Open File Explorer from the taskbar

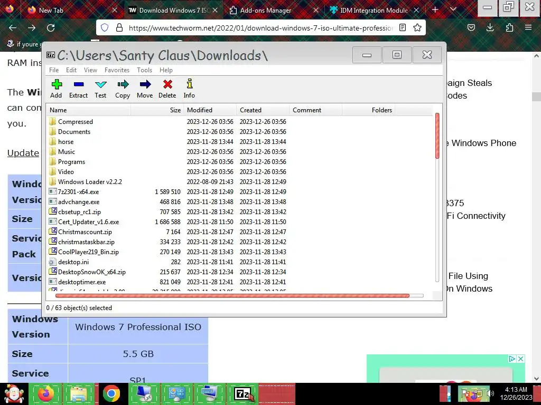79,393
